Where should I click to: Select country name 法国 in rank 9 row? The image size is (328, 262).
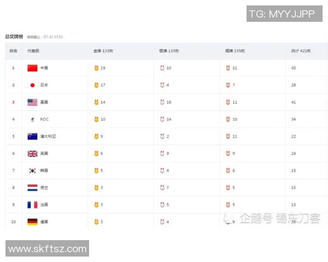[x=44, y=205]
